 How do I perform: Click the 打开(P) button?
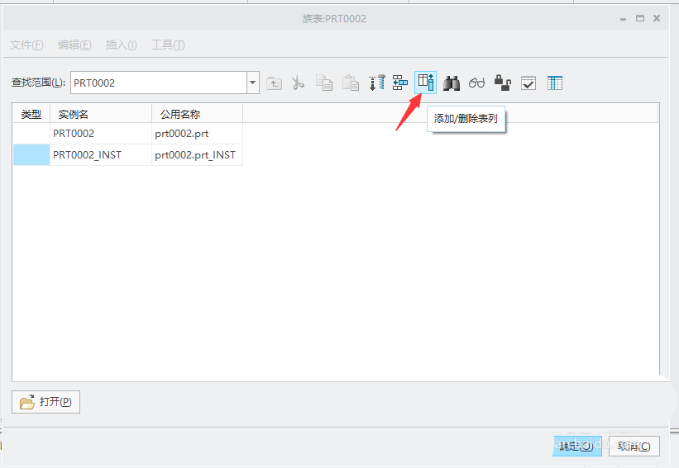point(46,402)
